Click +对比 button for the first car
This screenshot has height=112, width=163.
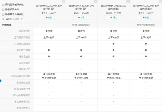pos(48,17)
